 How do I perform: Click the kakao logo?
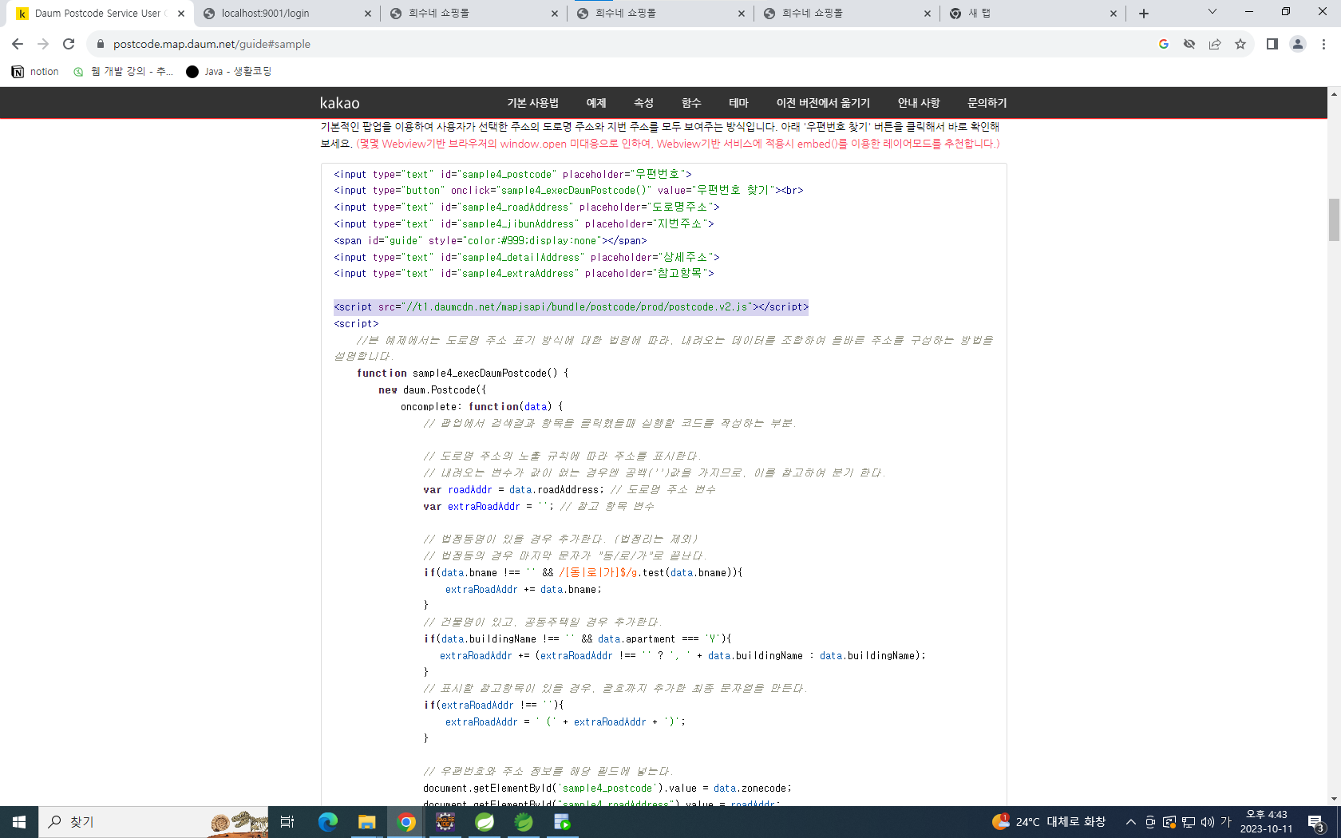pyautogui.click(x=339, y=103)
